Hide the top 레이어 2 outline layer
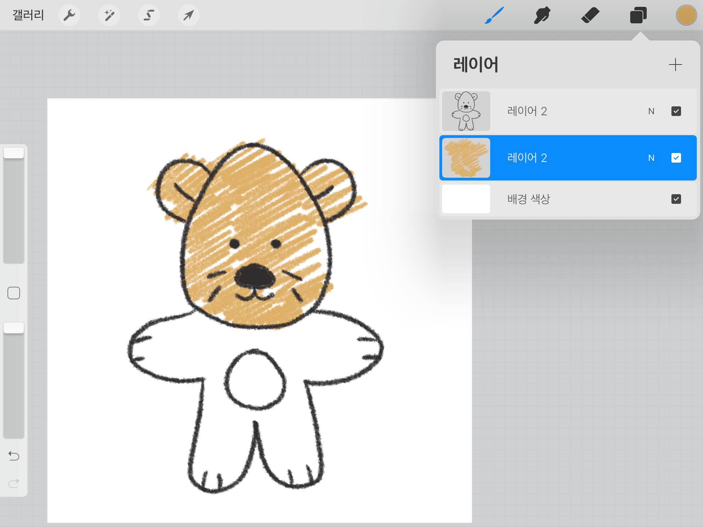 676,111
